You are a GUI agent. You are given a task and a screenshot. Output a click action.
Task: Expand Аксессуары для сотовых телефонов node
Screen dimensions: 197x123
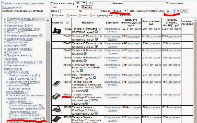(7, 82)
